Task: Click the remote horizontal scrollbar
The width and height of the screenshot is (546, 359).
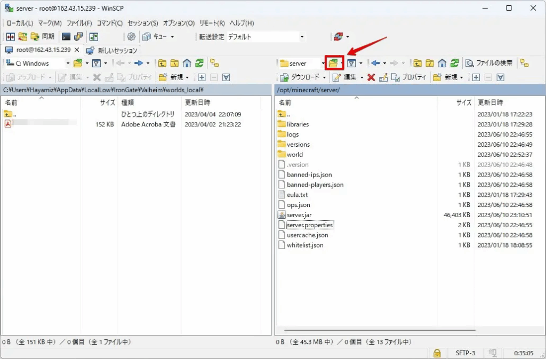Action: click(x=373, y=330)
